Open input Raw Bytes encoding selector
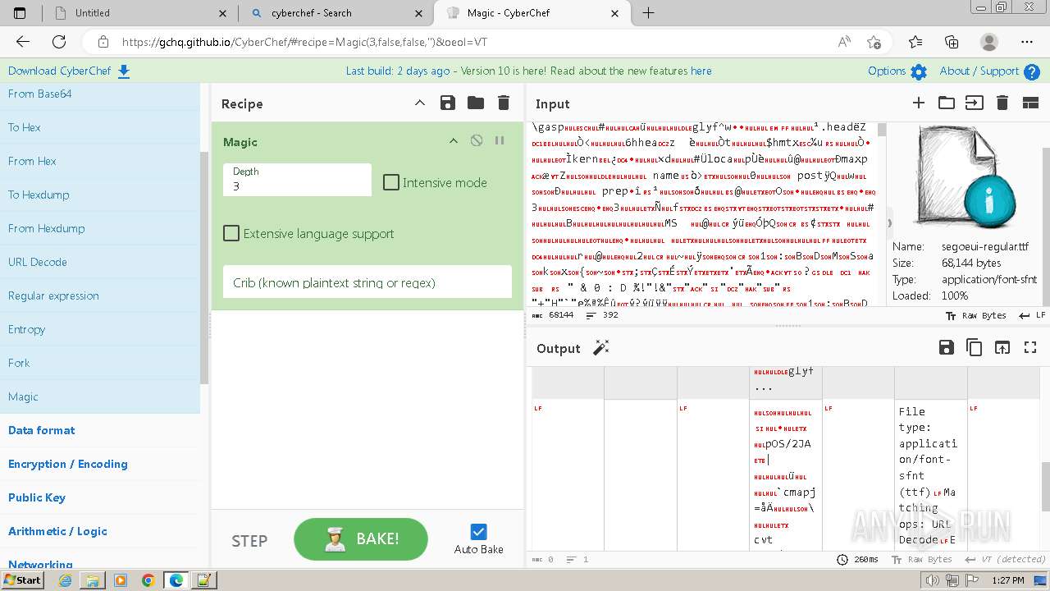This screenshot has height=591, width=1050. coord(975,315)
